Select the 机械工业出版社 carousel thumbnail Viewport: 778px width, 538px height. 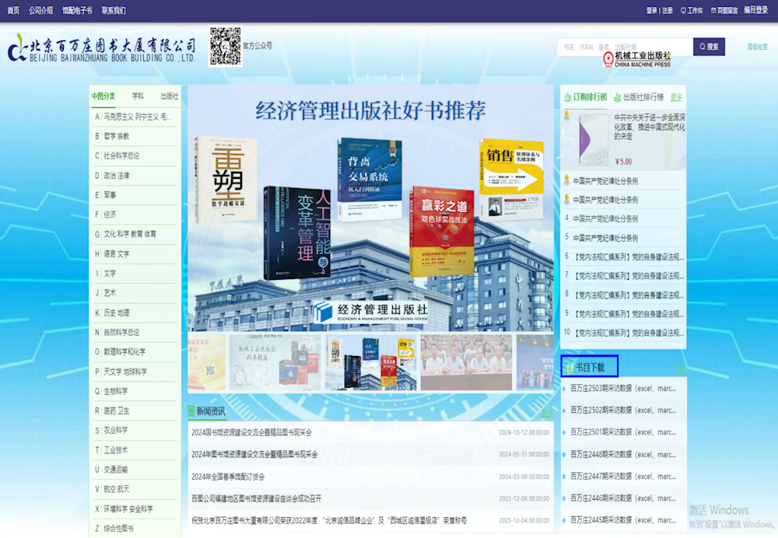click(x=275, y=362)
